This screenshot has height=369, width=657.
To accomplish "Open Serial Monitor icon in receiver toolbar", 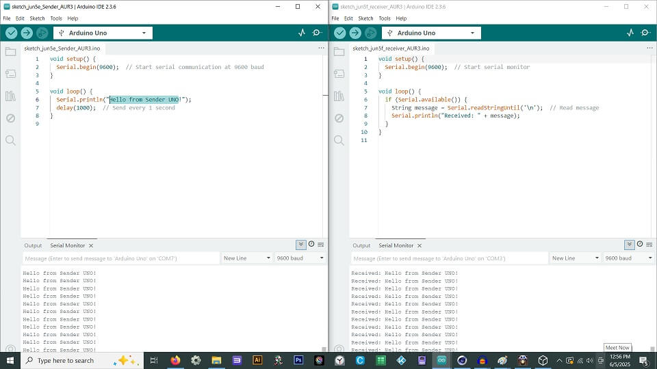I will (x=645, y=33).
